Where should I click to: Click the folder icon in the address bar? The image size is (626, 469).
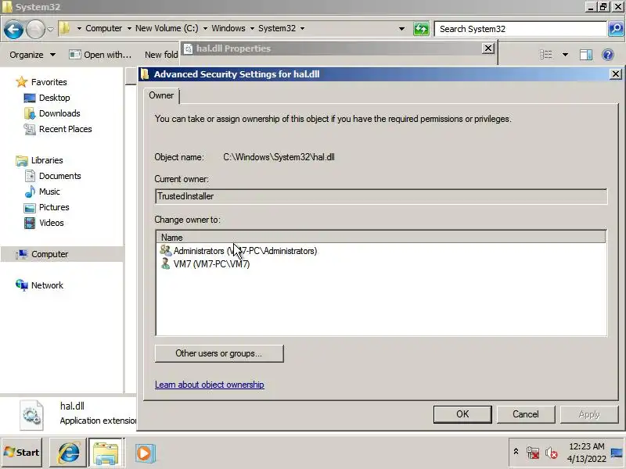[x=65, y=28]
